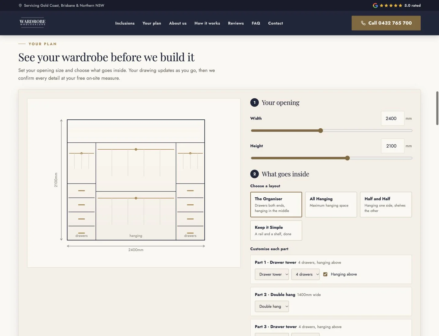Viewport: 439px width, 336px height.
Task: Open Reviews from the nav bar
Action: coord(236,23)
